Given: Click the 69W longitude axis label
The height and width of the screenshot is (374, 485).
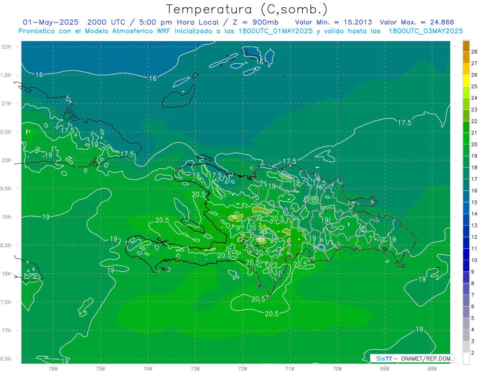Looking at the screenshot, I should (385, 368).
